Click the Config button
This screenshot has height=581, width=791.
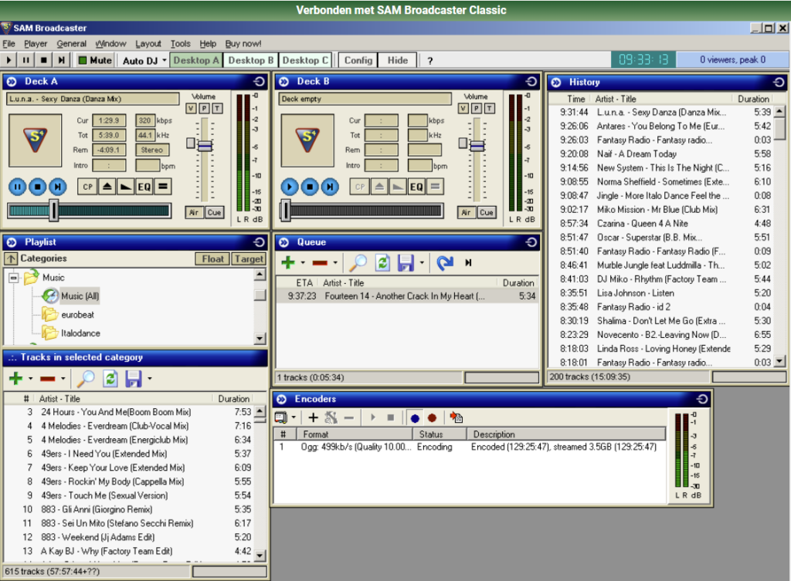pos(358,60)
